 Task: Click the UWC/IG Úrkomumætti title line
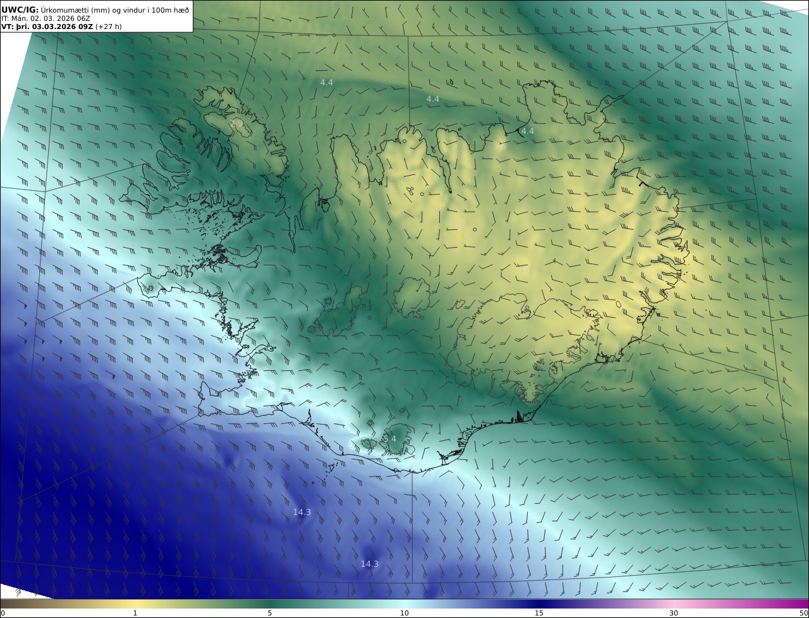95,9
